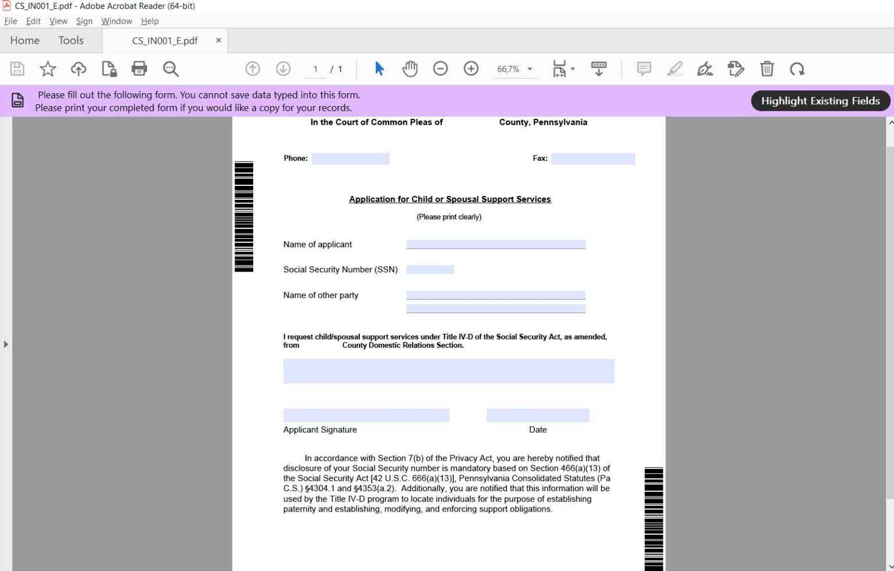Rotate the page with the rotate icon
Screen dimensions: 894x571
797,69
